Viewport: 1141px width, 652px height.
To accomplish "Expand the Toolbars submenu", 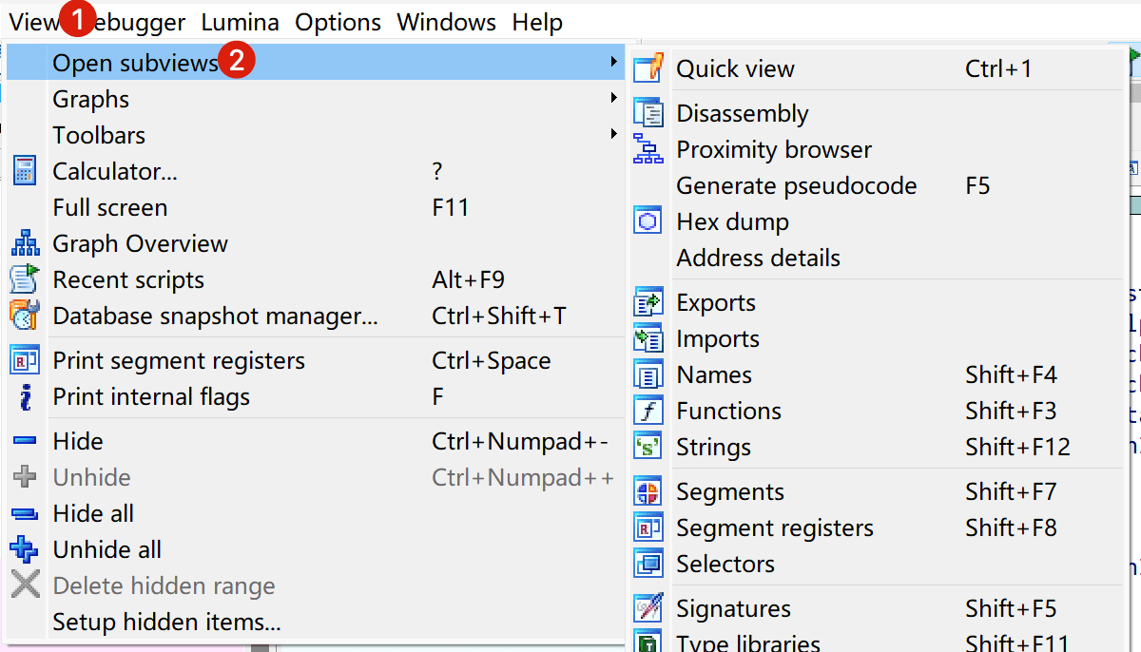I will click(315, 135).
